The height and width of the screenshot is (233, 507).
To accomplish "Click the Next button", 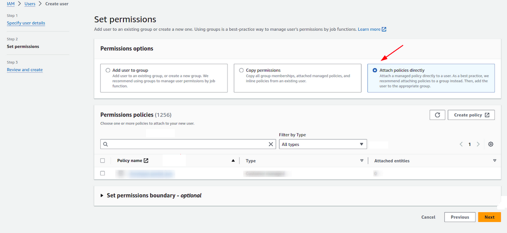I will click(x=489, y=217).
